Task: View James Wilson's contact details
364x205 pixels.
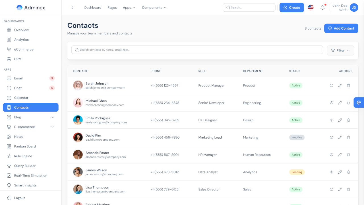Action: (x=332, y=172)
